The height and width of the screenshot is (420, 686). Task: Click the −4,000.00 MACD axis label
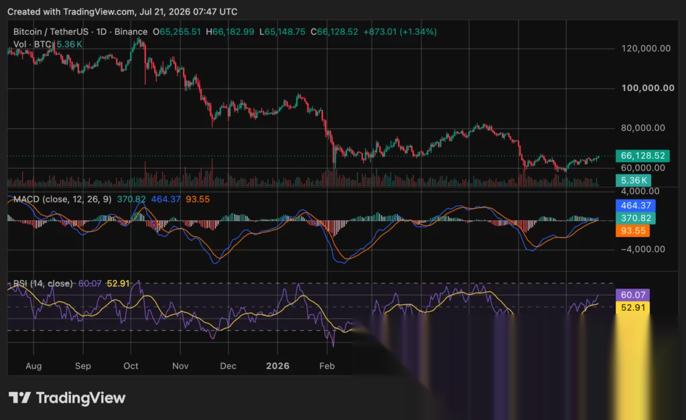pos(642,249)
